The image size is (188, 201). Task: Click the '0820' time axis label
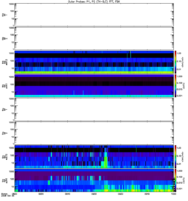click(41, 194)
